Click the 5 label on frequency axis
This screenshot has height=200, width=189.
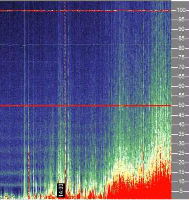tap(181, 191)
